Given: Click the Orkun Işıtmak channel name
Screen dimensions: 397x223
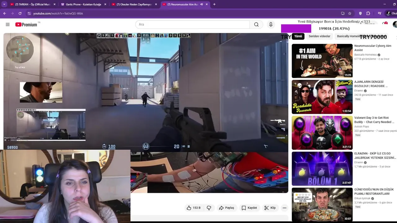Looking at the screenshot, I should (362, 199).
